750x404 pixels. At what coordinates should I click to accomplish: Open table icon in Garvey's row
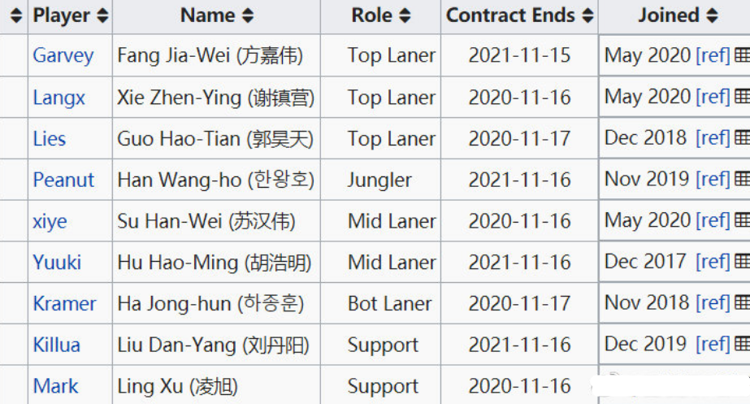pos(742,55)
